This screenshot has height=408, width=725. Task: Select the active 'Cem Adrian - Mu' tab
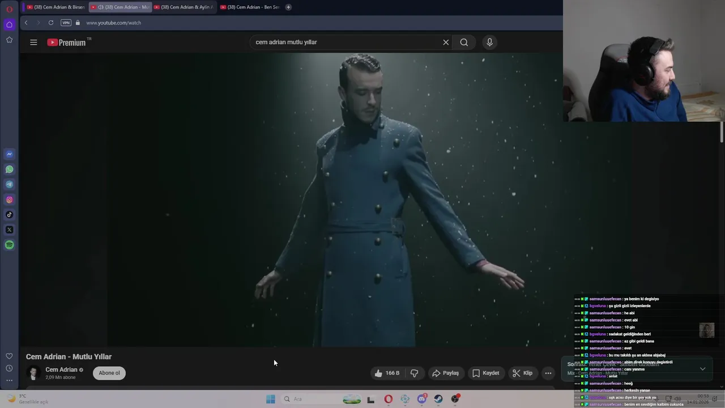121,7
